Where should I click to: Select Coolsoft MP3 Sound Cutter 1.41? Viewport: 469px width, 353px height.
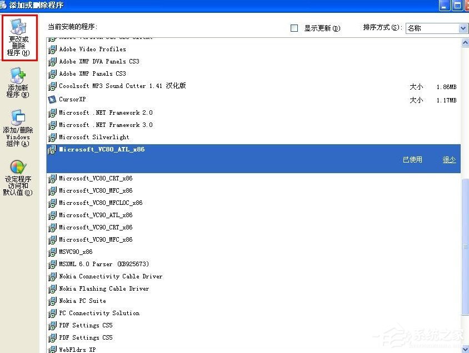coord(117,86)
